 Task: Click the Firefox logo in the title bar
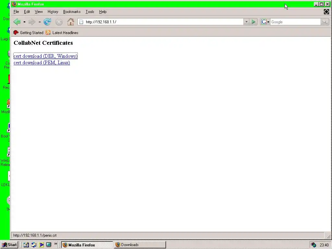14,4
